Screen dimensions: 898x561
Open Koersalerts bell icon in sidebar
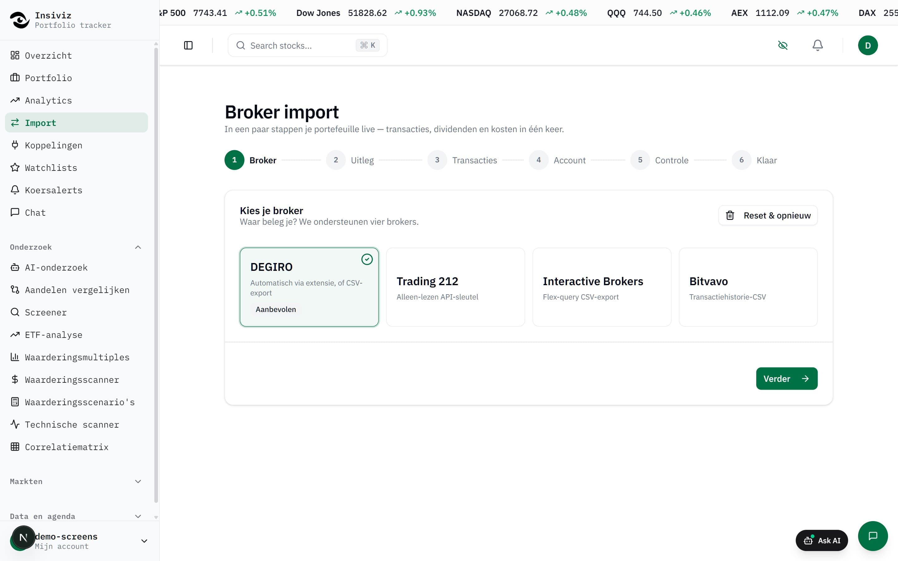tap(15, 190)
